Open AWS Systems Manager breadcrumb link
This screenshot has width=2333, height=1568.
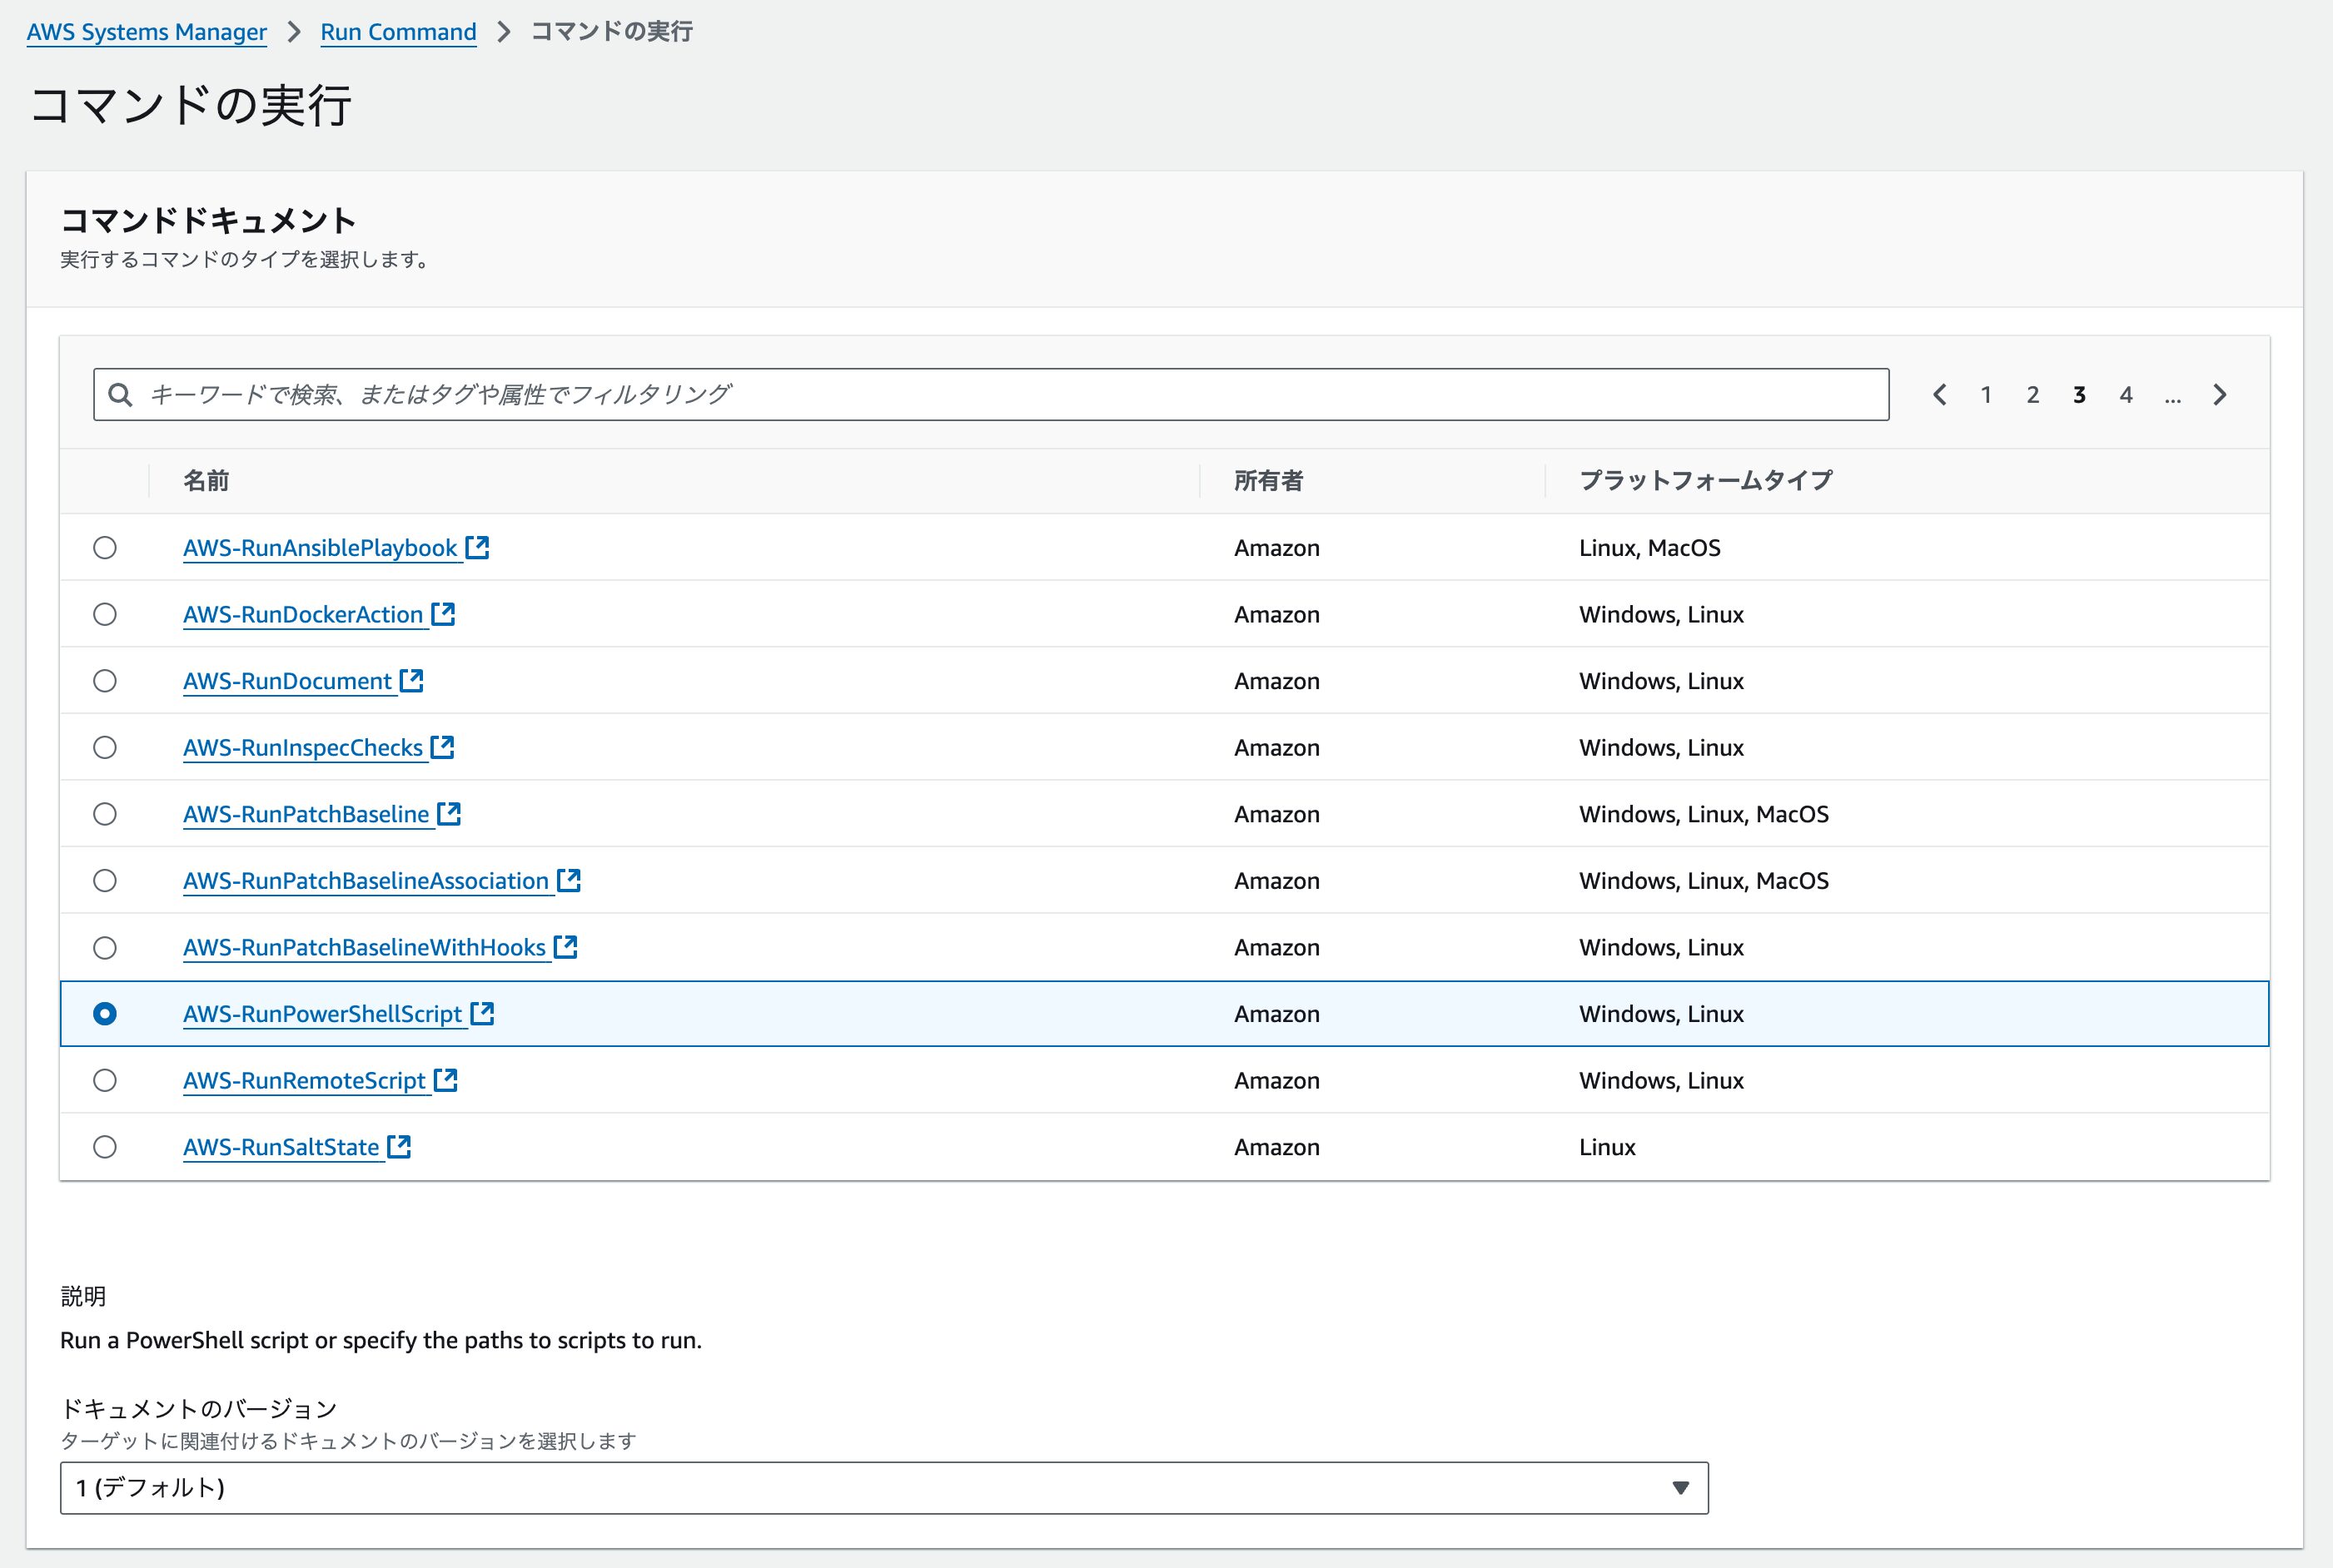147,32
